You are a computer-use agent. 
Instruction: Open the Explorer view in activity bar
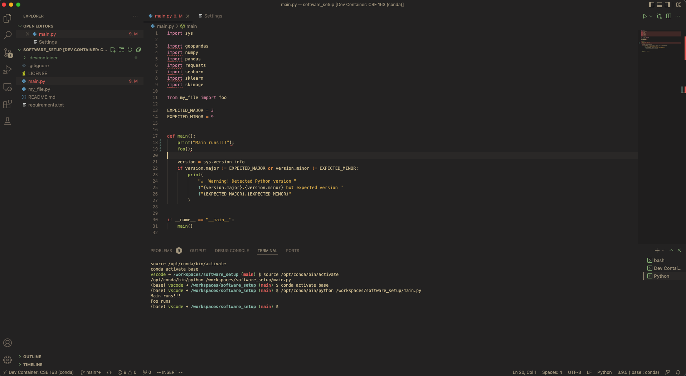8,18
